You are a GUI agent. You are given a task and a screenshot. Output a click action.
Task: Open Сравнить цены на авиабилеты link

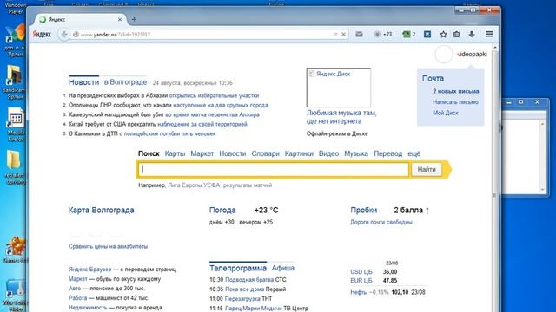108,246
